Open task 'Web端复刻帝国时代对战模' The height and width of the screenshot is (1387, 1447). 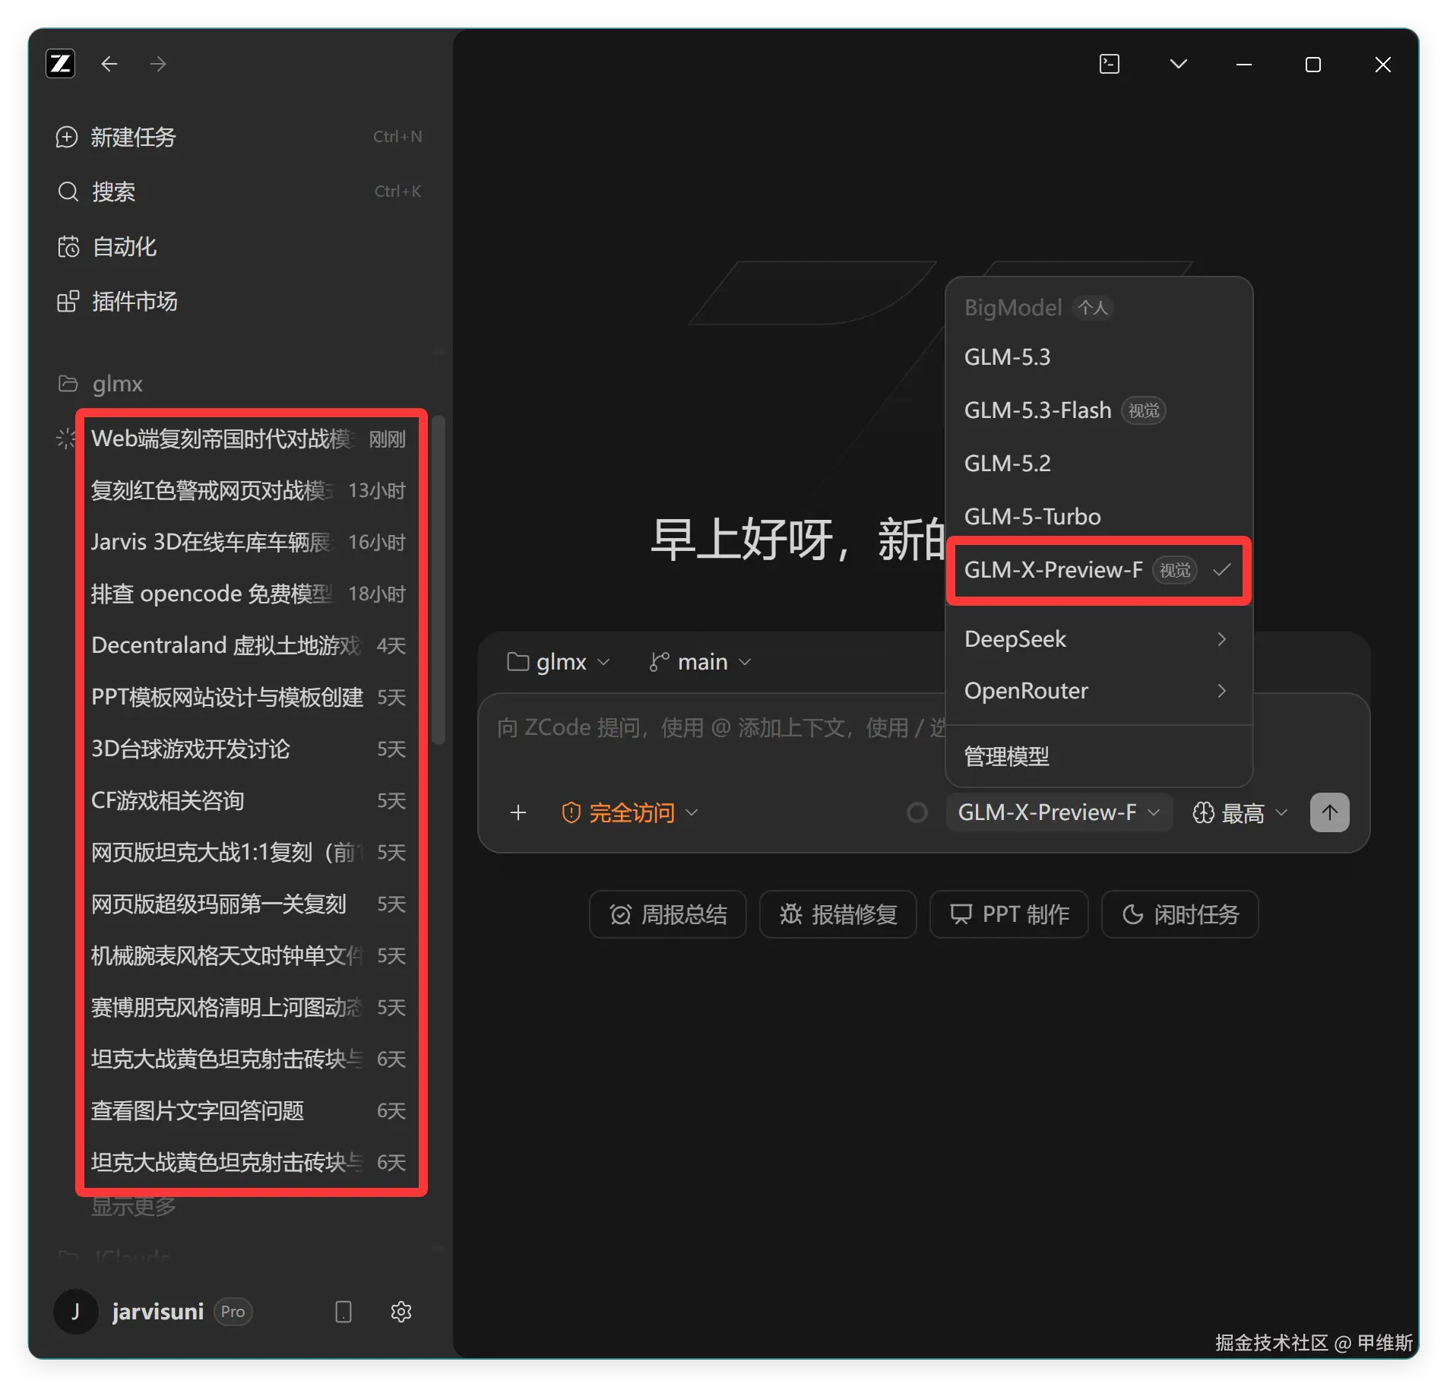coord(249,439)
